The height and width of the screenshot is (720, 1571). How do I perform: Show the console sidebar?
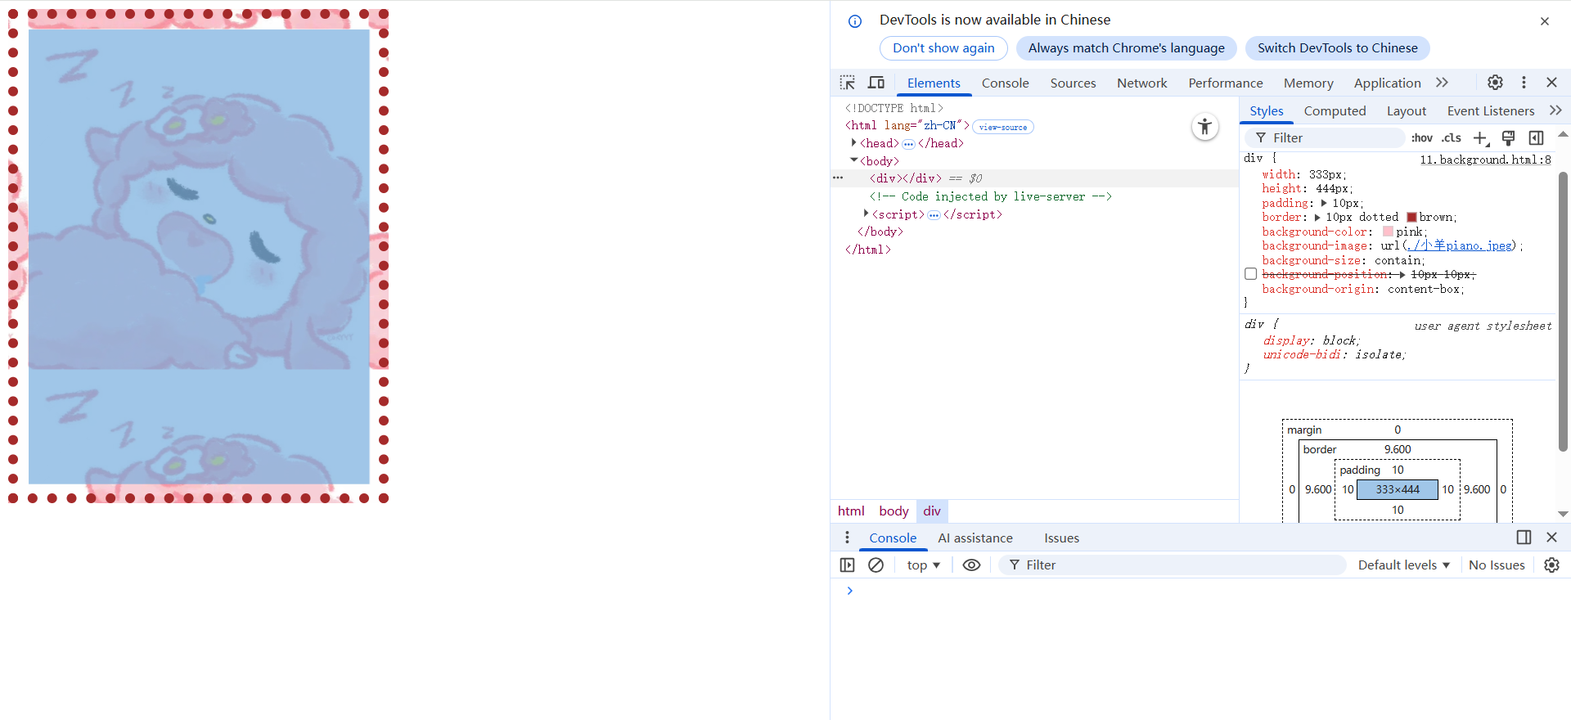tap(848, 565)
